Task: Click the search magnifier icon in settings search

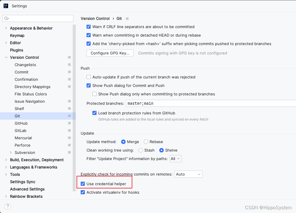Action: pyautogui.click(x=6, y=18)
